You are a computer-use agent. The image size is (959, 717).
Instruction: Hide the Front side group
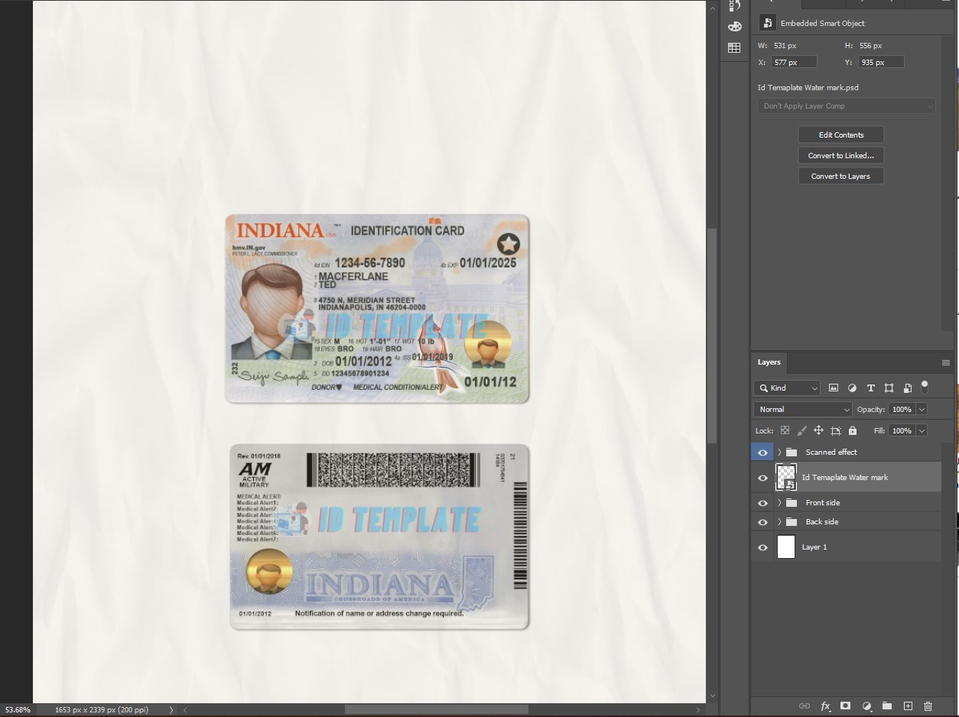pyautogui.click(x=762, y=503)
